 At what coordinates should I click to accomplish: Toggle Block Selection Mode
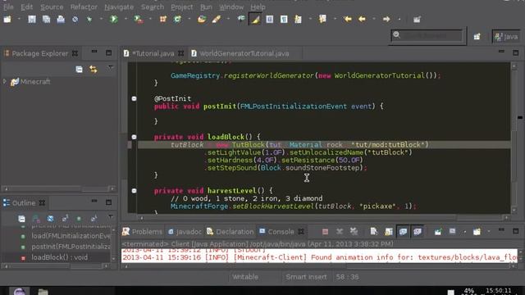270,20
